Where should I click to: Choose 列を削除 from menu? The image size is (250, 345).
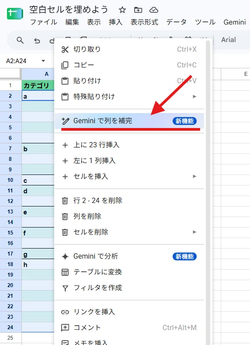129,216
